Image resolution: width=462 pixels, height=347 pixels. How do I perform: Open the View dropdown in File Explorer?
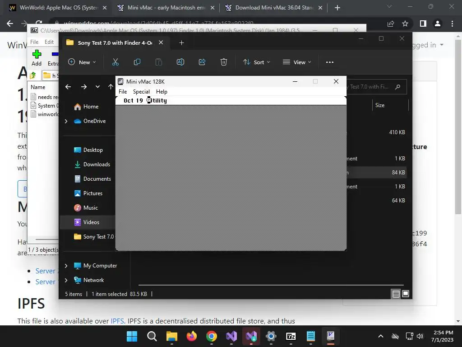pos(297,62)
